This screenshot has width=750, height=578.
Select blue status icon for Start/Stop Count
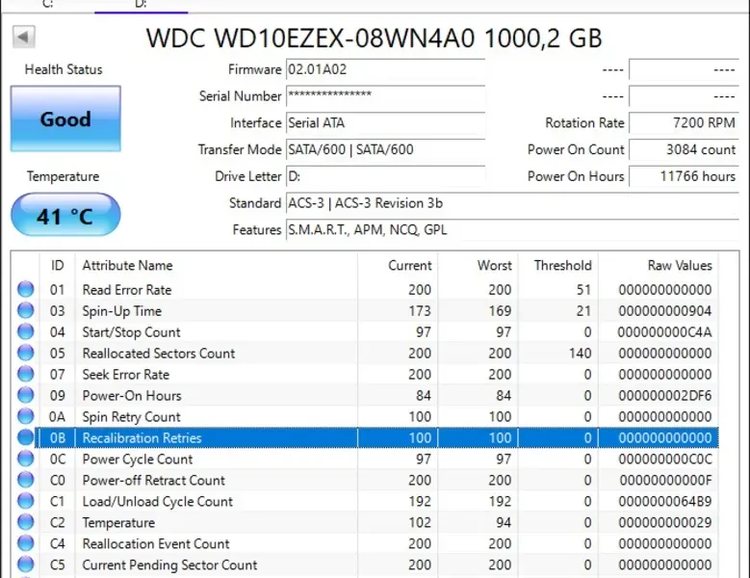[x=26, y=331]
